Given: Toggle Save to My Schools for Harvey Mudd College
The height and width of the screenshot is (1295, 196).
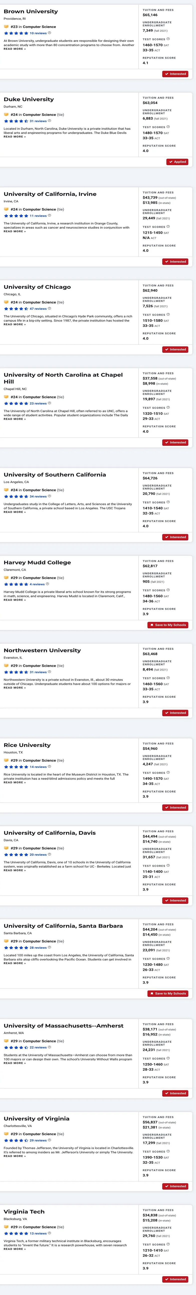Looking at the screenshot, I should (168, 625).
